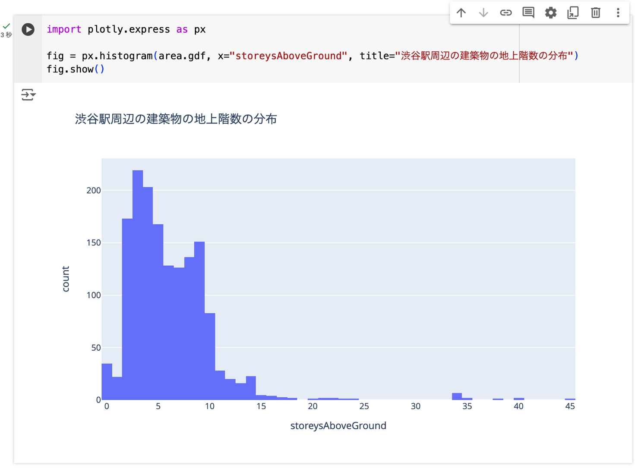
Task: Click the count axis label
Action: point(66,279)
